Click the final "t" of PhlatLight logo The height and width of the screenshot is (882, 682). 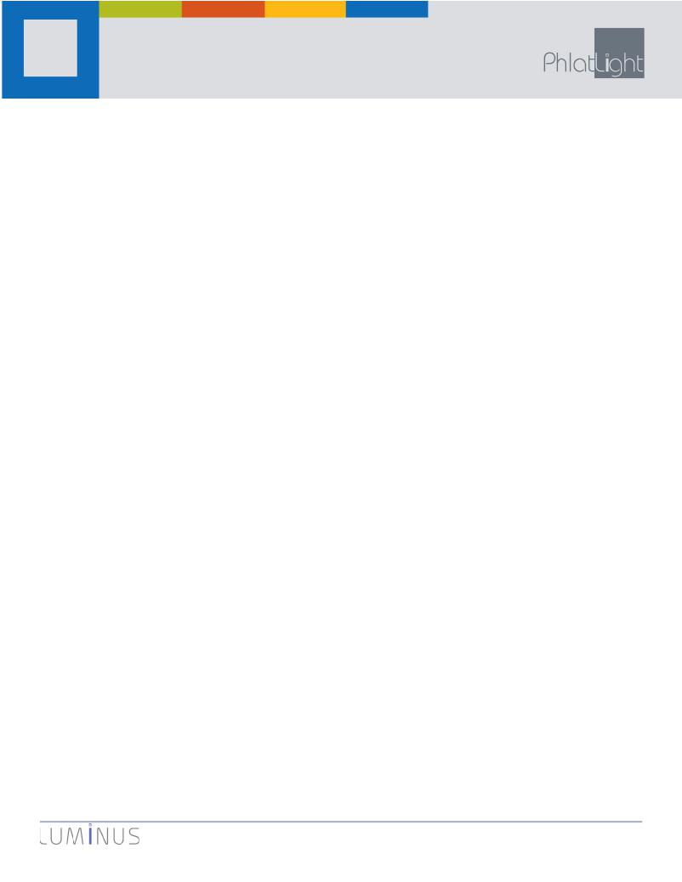point(640,64)
